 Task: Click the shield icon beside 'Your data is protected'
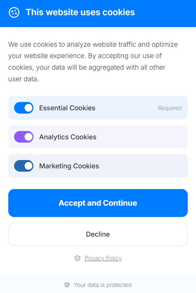[x=67, y=285]
